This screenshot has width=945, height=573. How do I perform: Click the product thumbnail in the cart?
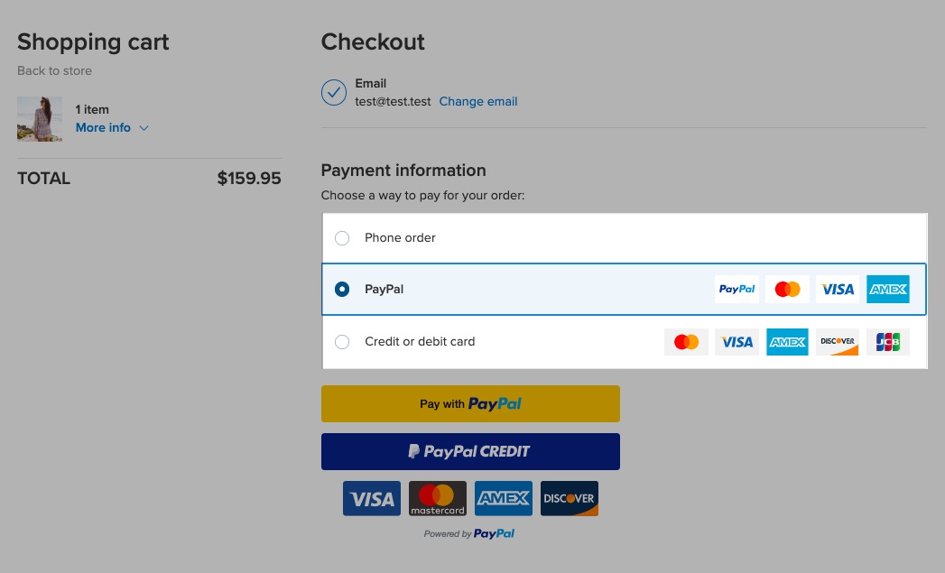tap(40, 118)
